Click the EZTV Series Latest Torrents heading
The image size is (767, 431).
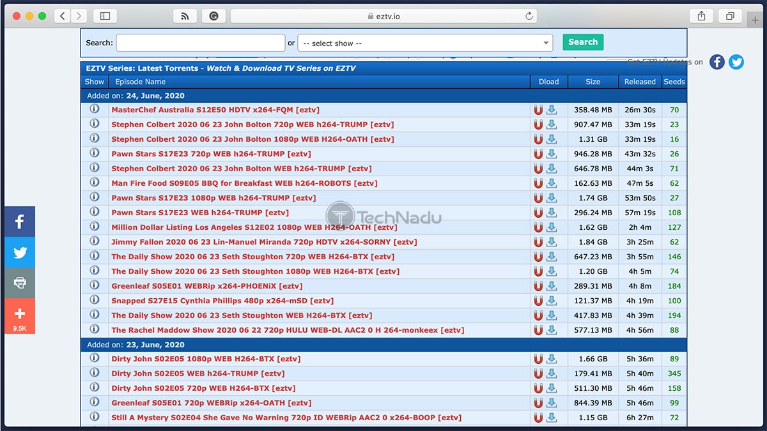click(x=221, y=68)
